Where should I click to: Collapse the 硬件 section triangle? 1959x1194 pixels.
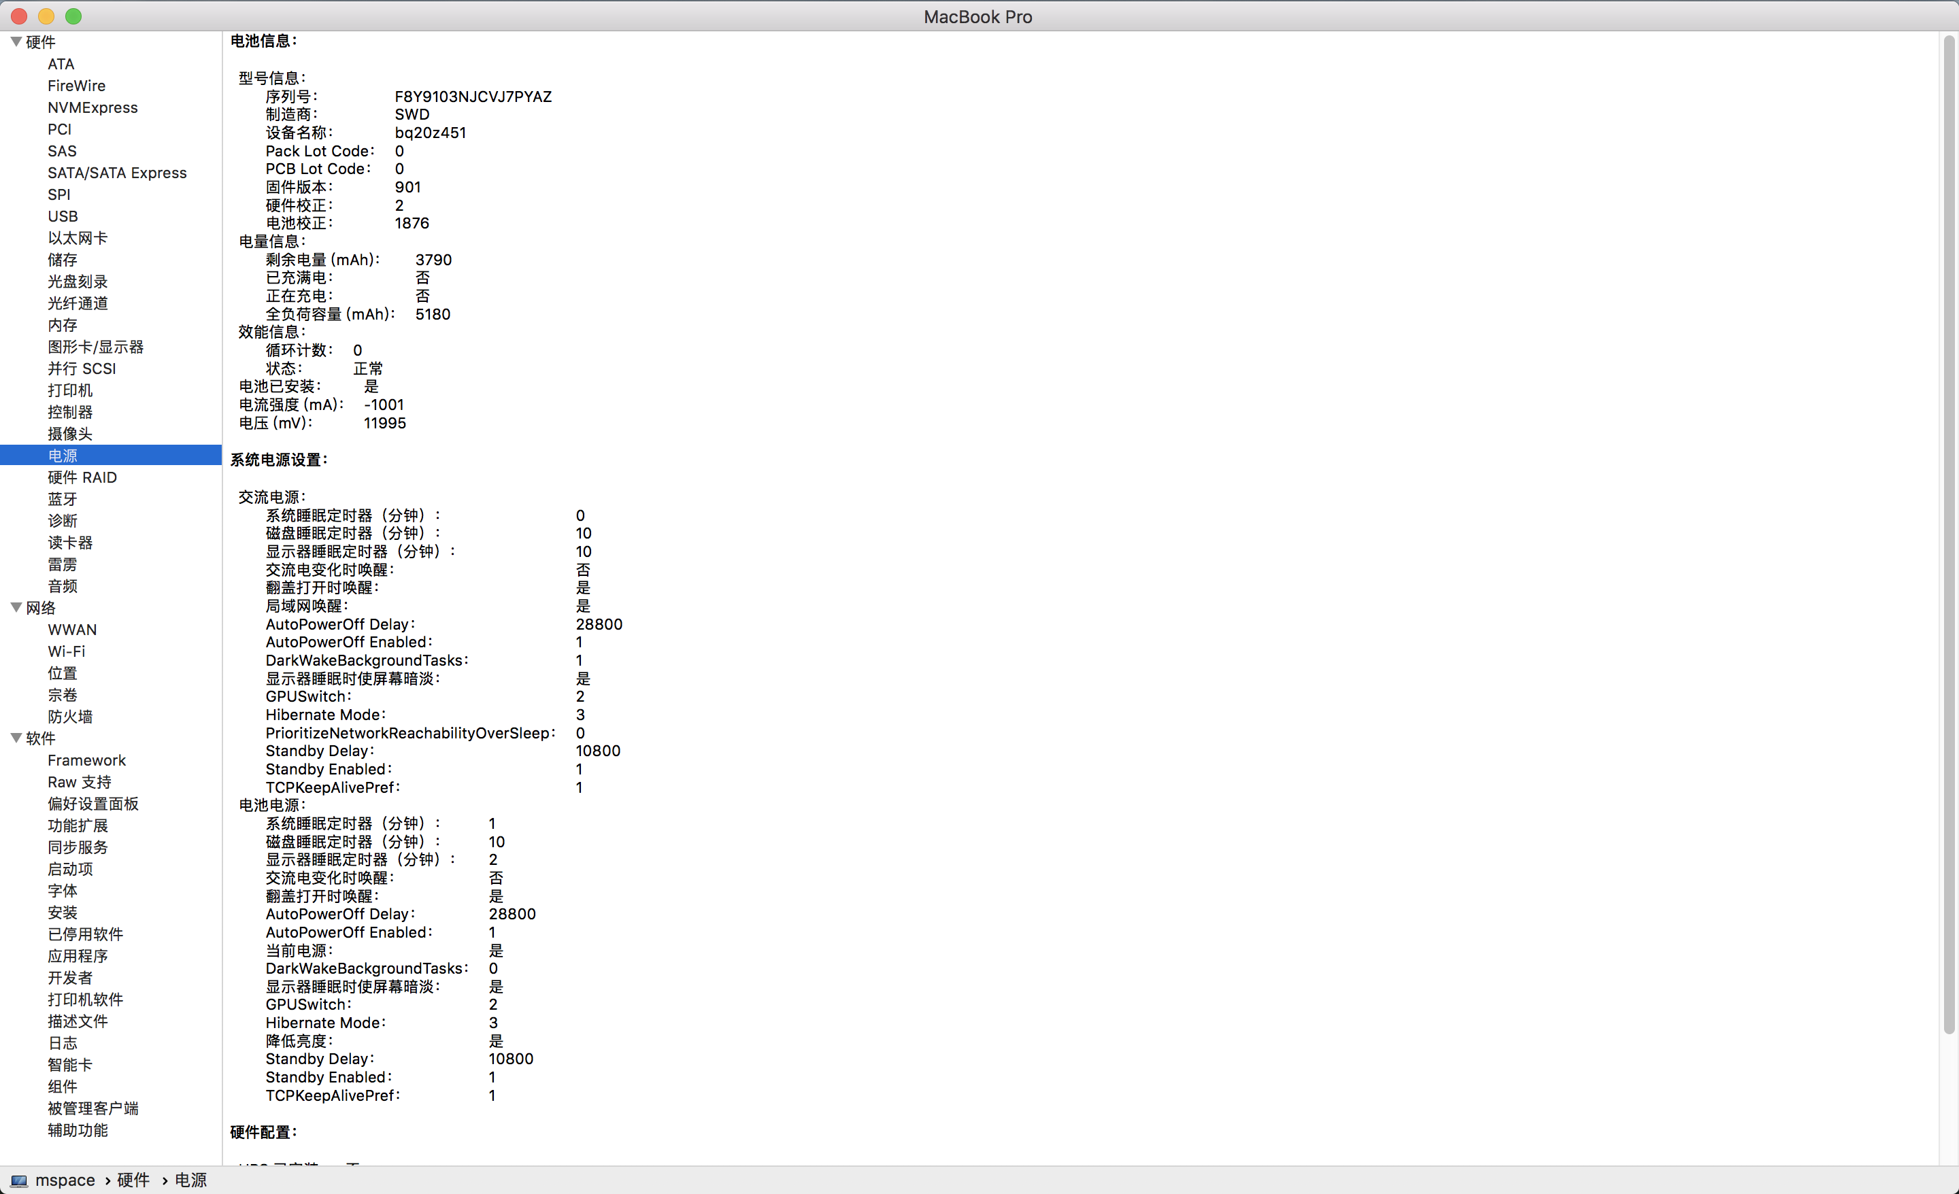[16, 41]
